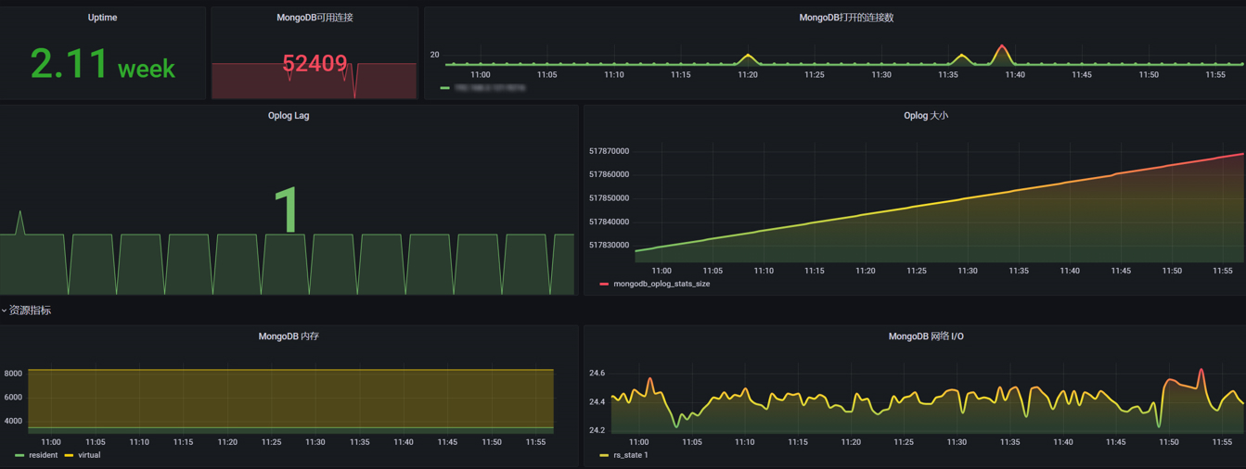
Task: Click the 资源指标 row title
Action: point(30,311)
